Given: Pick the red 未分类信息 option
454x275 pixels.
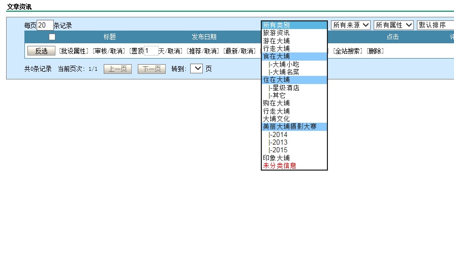Looking at the screenshot, I should click(280, 166).
